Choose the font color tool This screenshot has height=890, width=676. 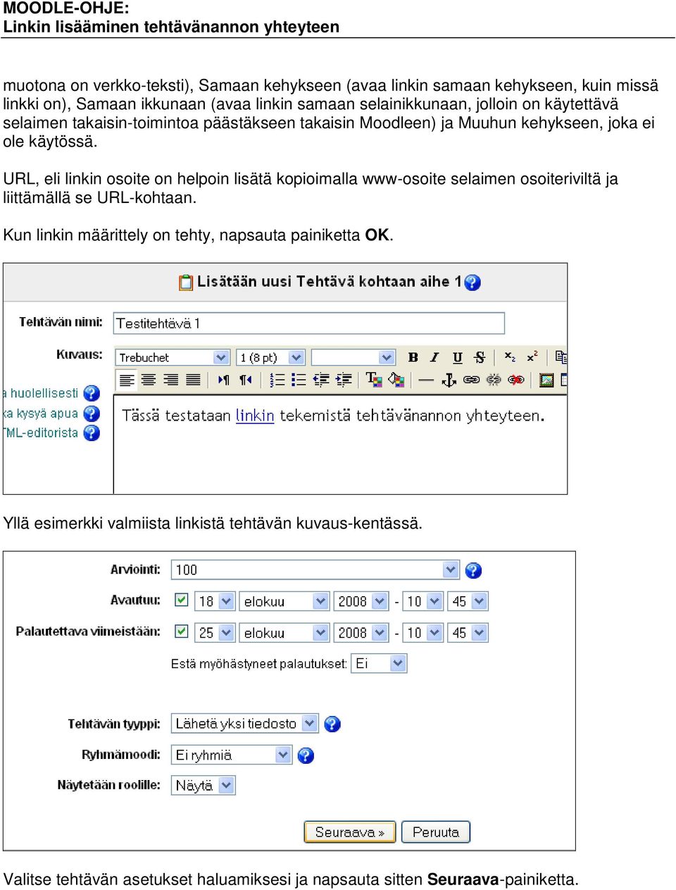click(374, 380)
